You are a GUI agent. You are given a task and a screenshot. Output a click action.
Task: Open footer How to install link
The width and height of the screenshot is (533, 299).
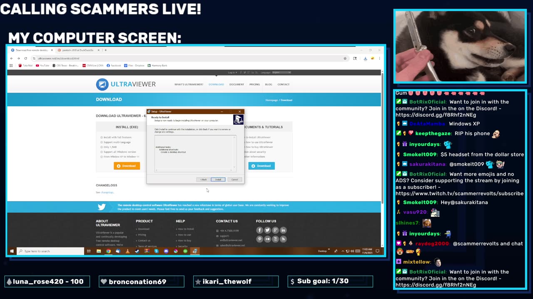pyautogui.click(x=186, y=229)
